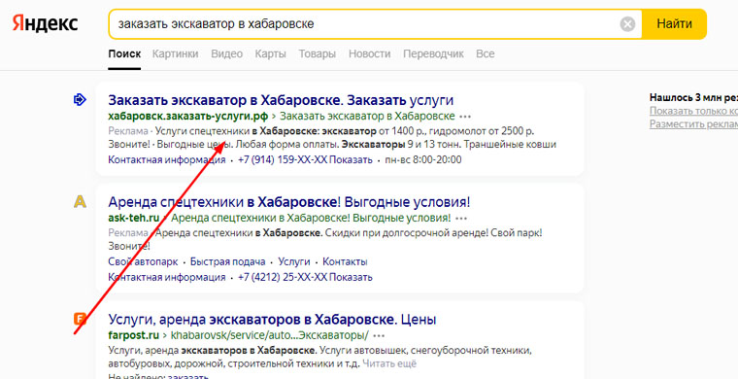Open the Контакты sitelink
This screenshot has height=379, width=738.
pos(345,261)
